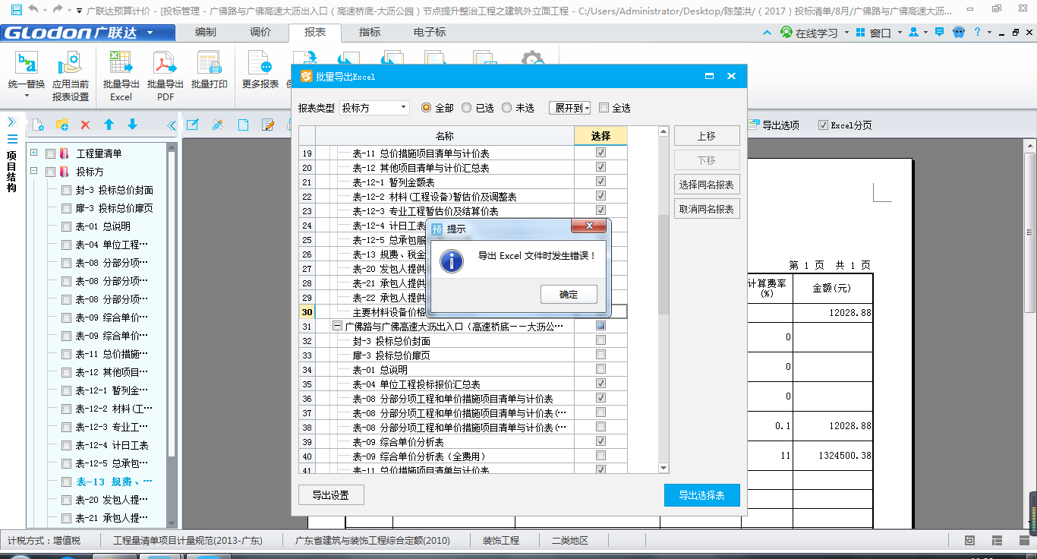Click the red X delete icon
This screenshot has height=559, width=1037.
tap(85, 125)
